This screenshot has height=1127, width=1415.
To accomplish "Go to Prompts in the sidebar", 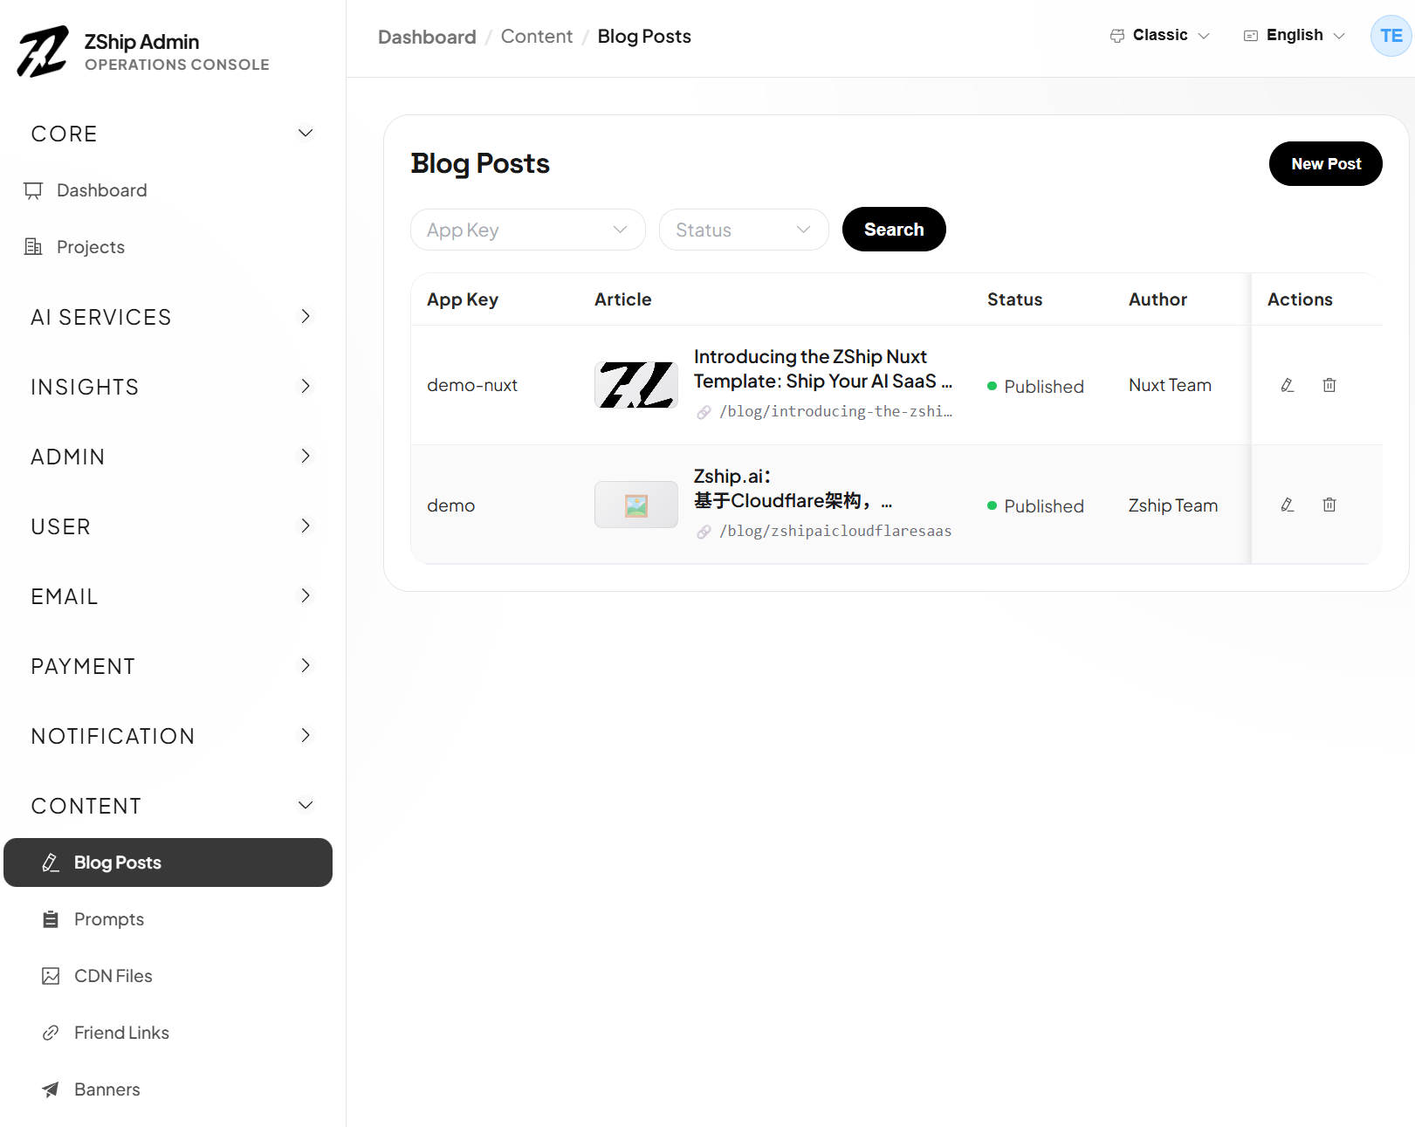I will [109, 919].
